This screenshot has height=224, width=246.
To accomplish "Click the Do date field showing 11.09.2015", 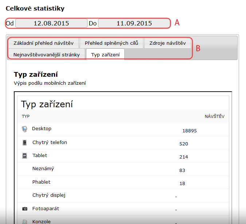I will click(x=134, y=23).
